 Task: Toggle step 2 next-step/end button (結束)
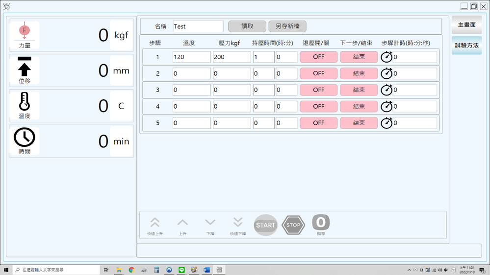359,73
